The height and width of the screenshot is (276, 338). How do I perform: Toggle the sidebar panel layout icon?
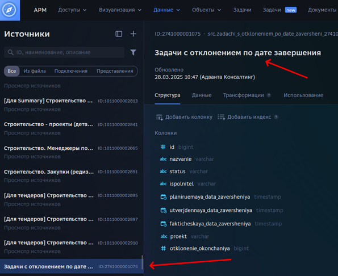point(119,34)
